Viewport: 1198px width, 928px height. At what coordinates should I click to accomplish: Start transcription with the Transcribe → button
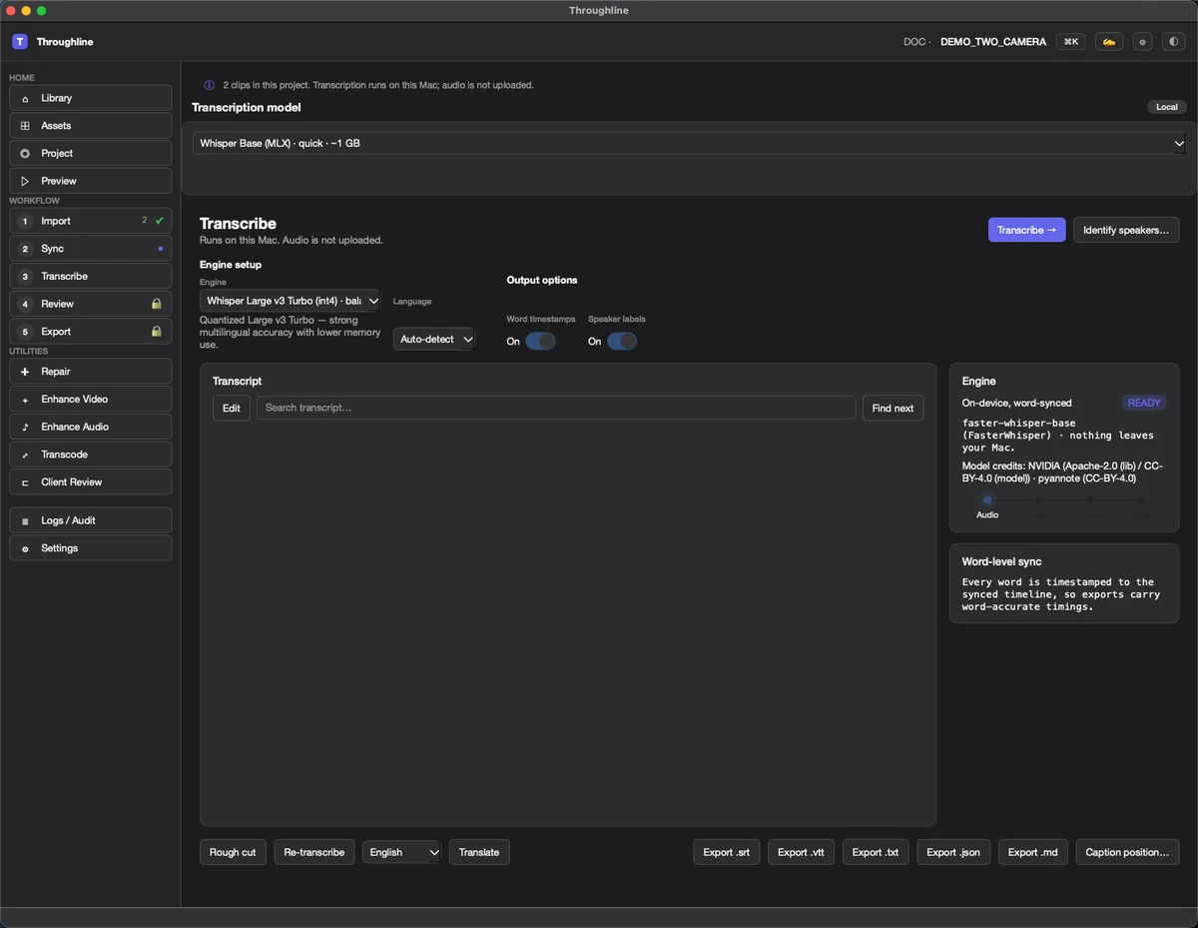tap(1026, 230)
